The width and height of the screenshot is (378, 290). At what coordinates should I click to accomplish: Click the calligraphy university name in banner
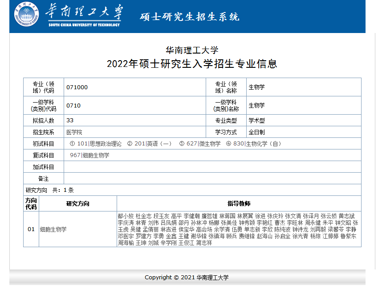click(84, 13)
